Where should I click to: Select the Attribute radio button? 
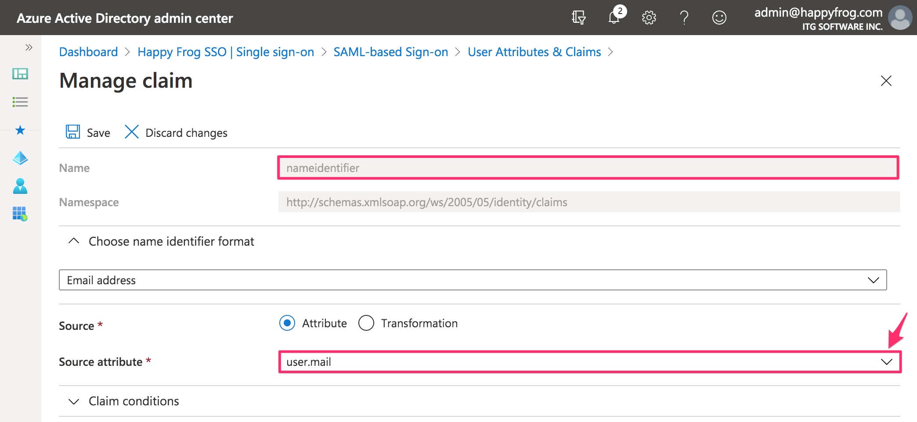pyautogui.click(x=287, y=323)
